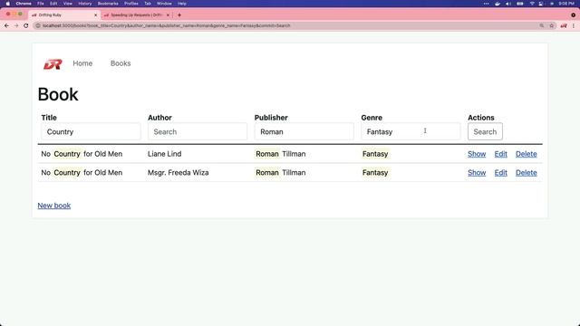Focus the Genre field containing Fantasy
This screenshot has width=580, height=326.
coord(411,131)
